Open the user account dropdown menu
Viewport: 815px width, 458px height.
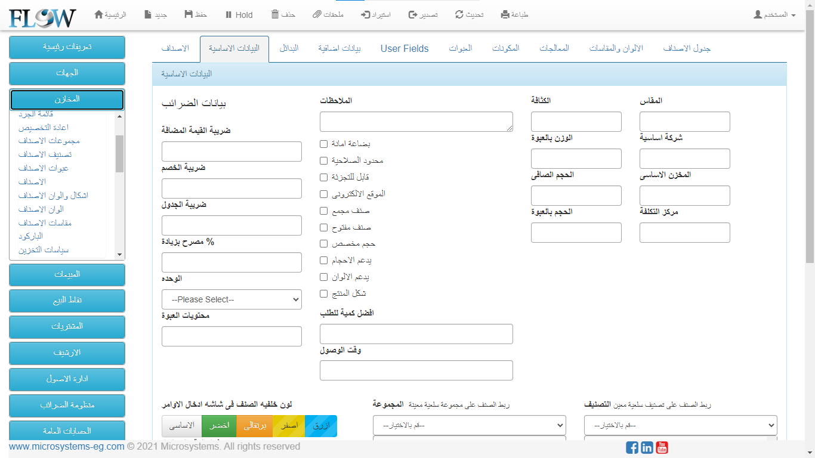coord(774,14)
